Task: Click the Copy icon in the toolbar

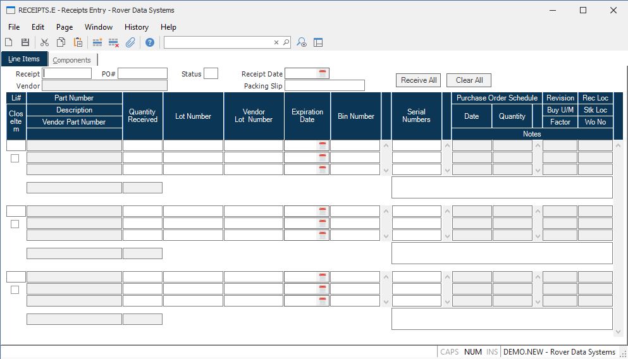Action: [x=61, y=42]
